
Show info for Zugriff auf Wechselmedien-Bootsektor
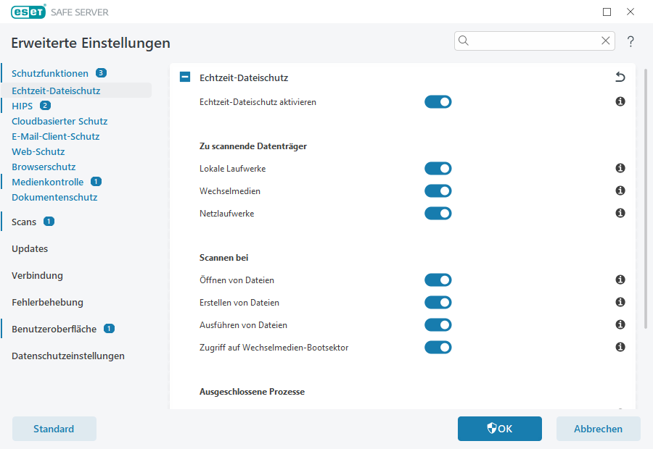tap(620, 347)
